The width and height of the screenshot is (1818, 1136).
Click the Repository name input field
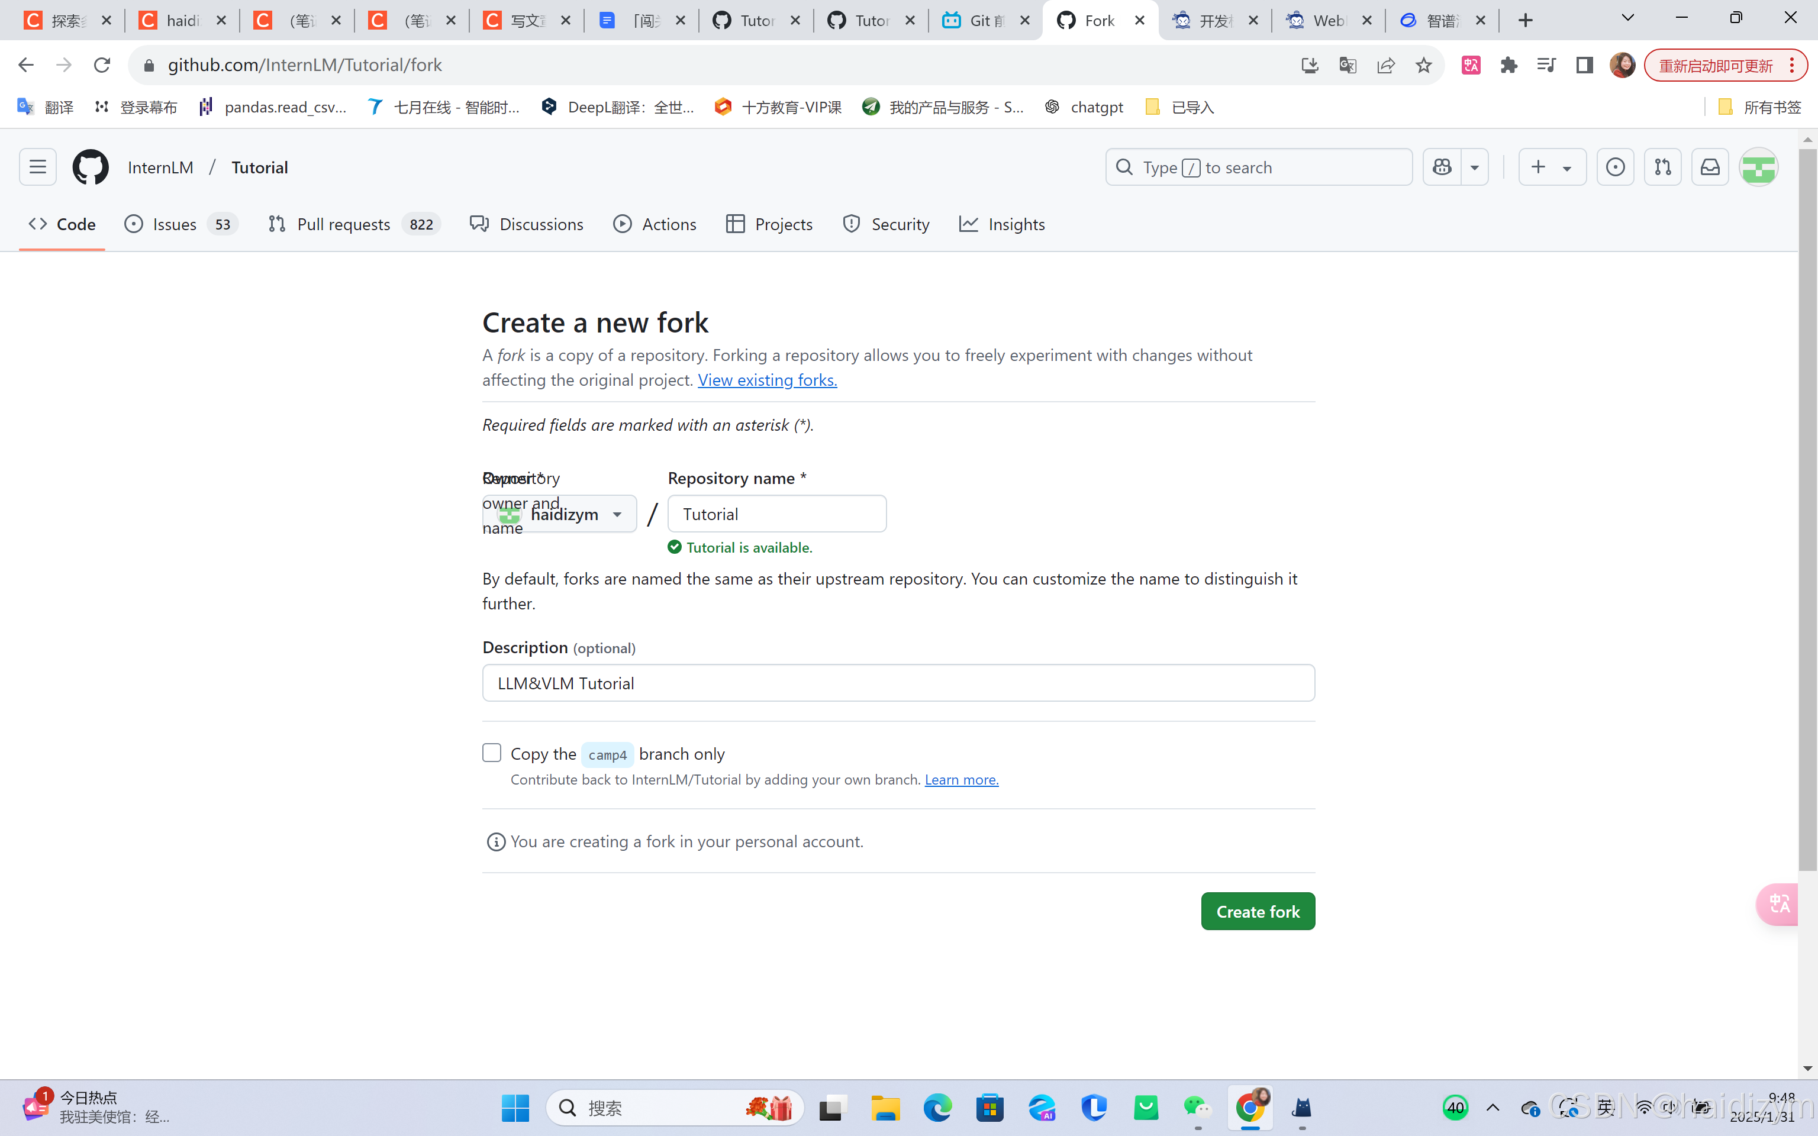pos(777,514)
